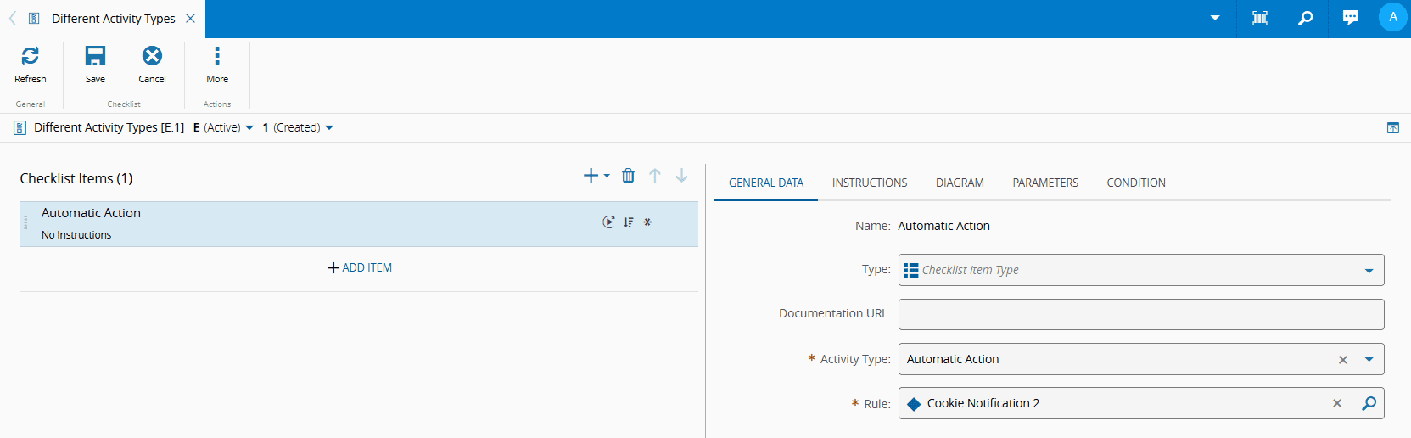This screenshot has width=1411, height=438.
Task: Clear the Cookie Notification 2 rule
Action: [x=1337, y=403]
